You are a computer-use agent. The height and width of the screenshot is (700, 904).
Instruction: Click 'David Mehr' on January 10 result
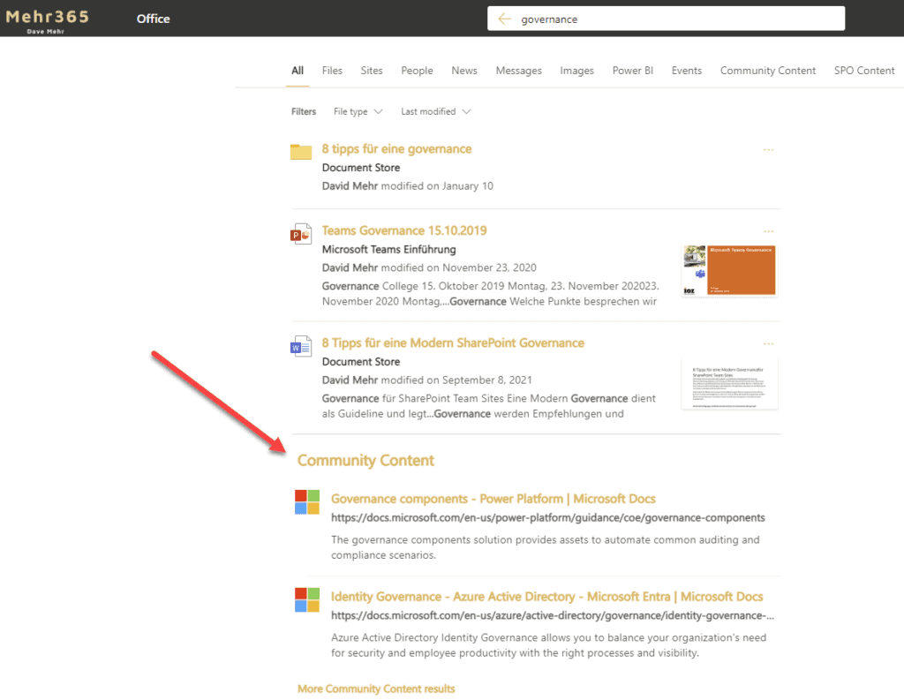pyautogui.click(x=350, y=185)
